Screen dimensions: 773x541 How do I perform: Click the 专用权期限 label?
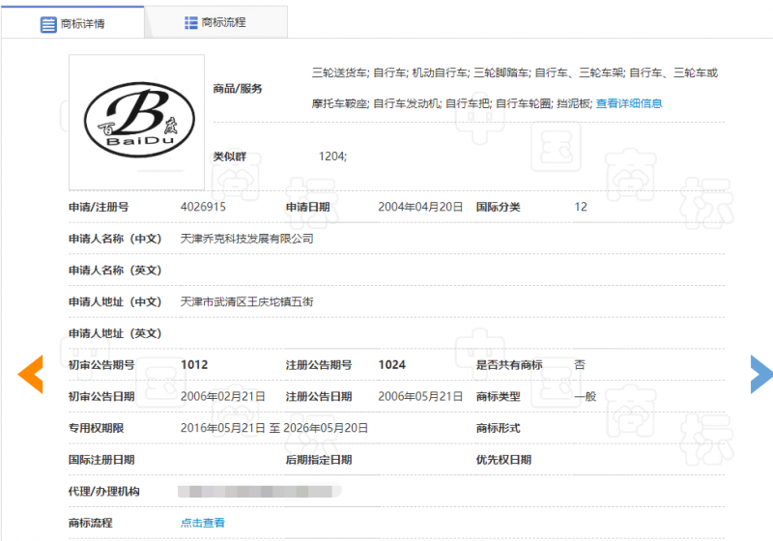point(96,428)
